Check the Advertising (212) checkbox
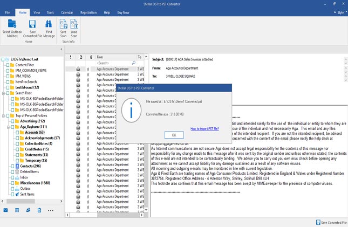This screenshot has height=227, width=348. coord(12,121)
